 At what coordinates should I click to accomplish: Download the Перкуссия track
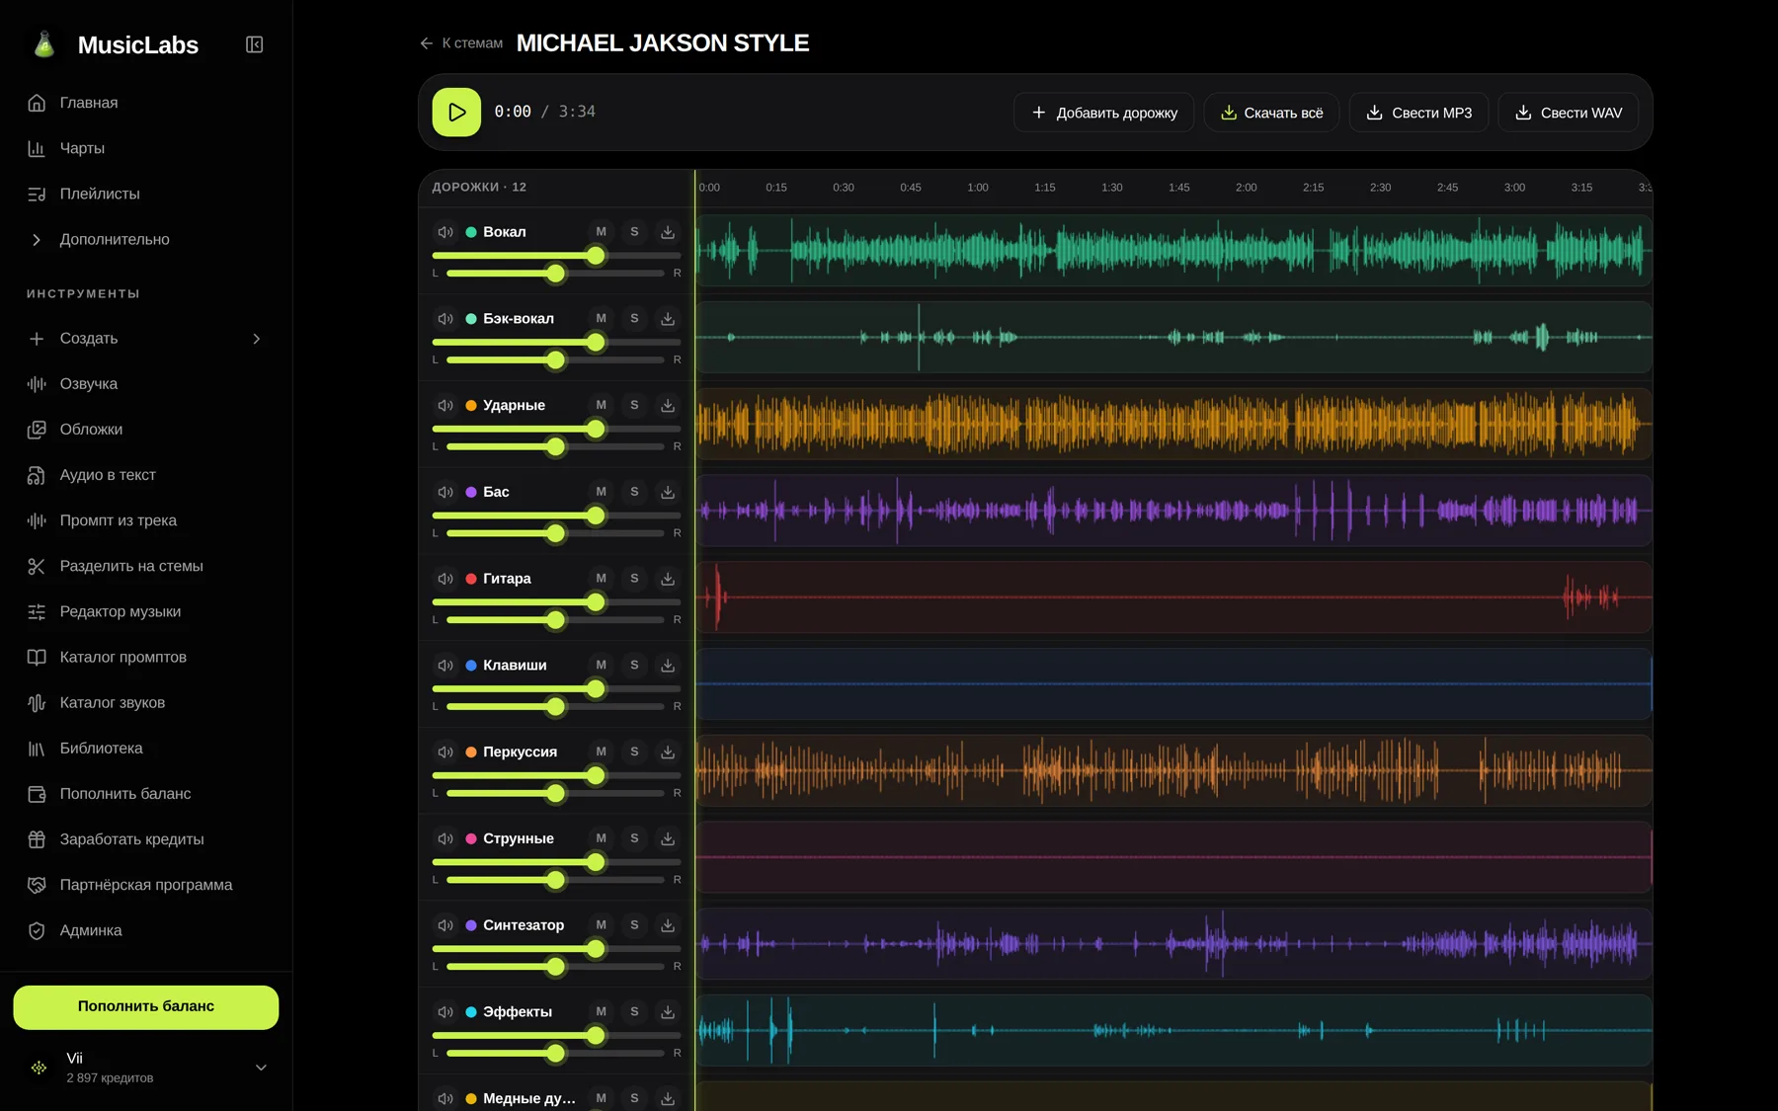point(668,752)
